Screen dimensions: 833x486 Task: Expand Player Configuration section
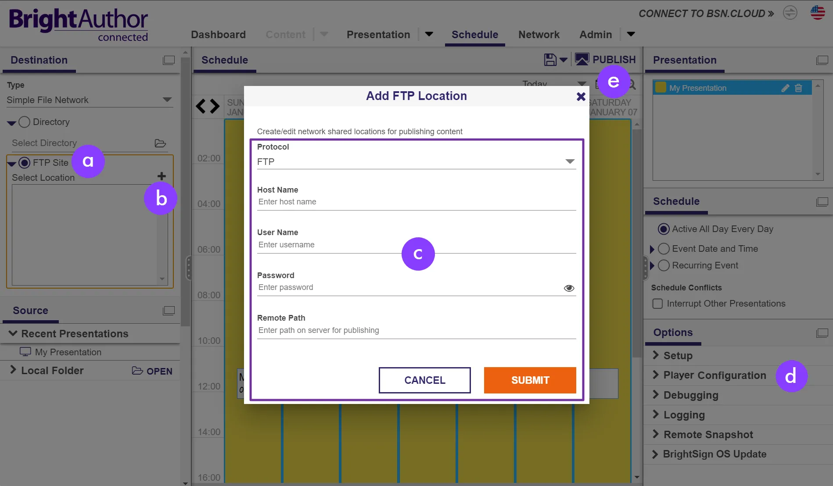[x=656, y=375]
